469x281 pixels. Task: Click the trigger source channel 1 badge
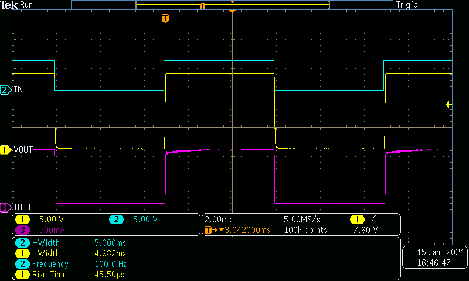[357, 220]
